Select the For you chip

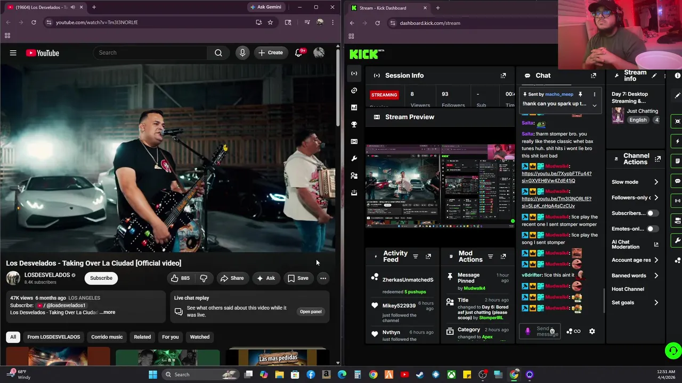170,337
